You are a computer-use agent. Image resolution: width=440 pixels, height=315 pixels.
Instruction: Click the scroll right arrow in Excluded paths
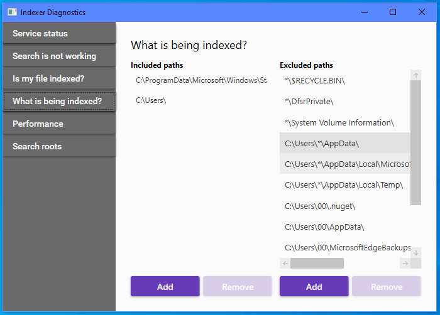(x=405, y=263)
